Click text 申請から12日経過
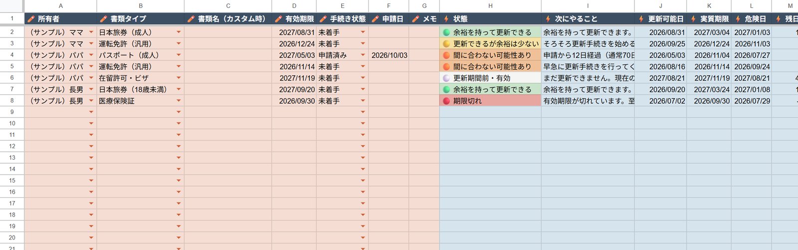This screenshot has width=798, height=250. coord(573,55)
